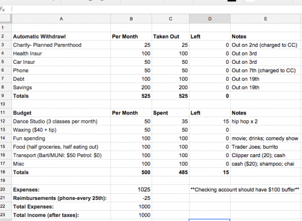Click value 1000 in Total Income row

(131, 215)
